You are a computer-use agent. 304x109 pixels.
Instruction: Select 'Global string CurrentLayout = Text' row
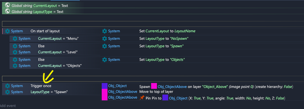153,5
